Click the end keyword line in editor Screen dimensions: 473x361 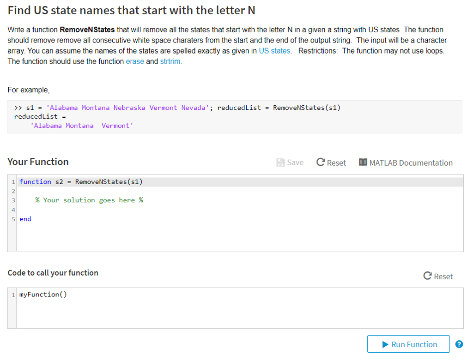pos(240,219)
